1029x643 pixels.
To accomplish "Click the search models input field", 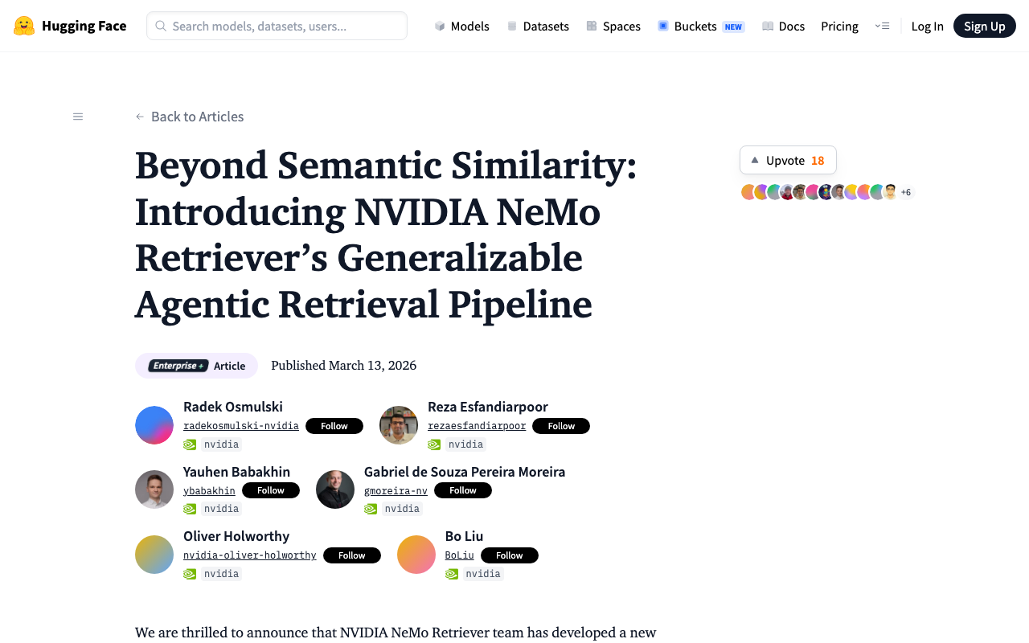I will pos(277,26).
